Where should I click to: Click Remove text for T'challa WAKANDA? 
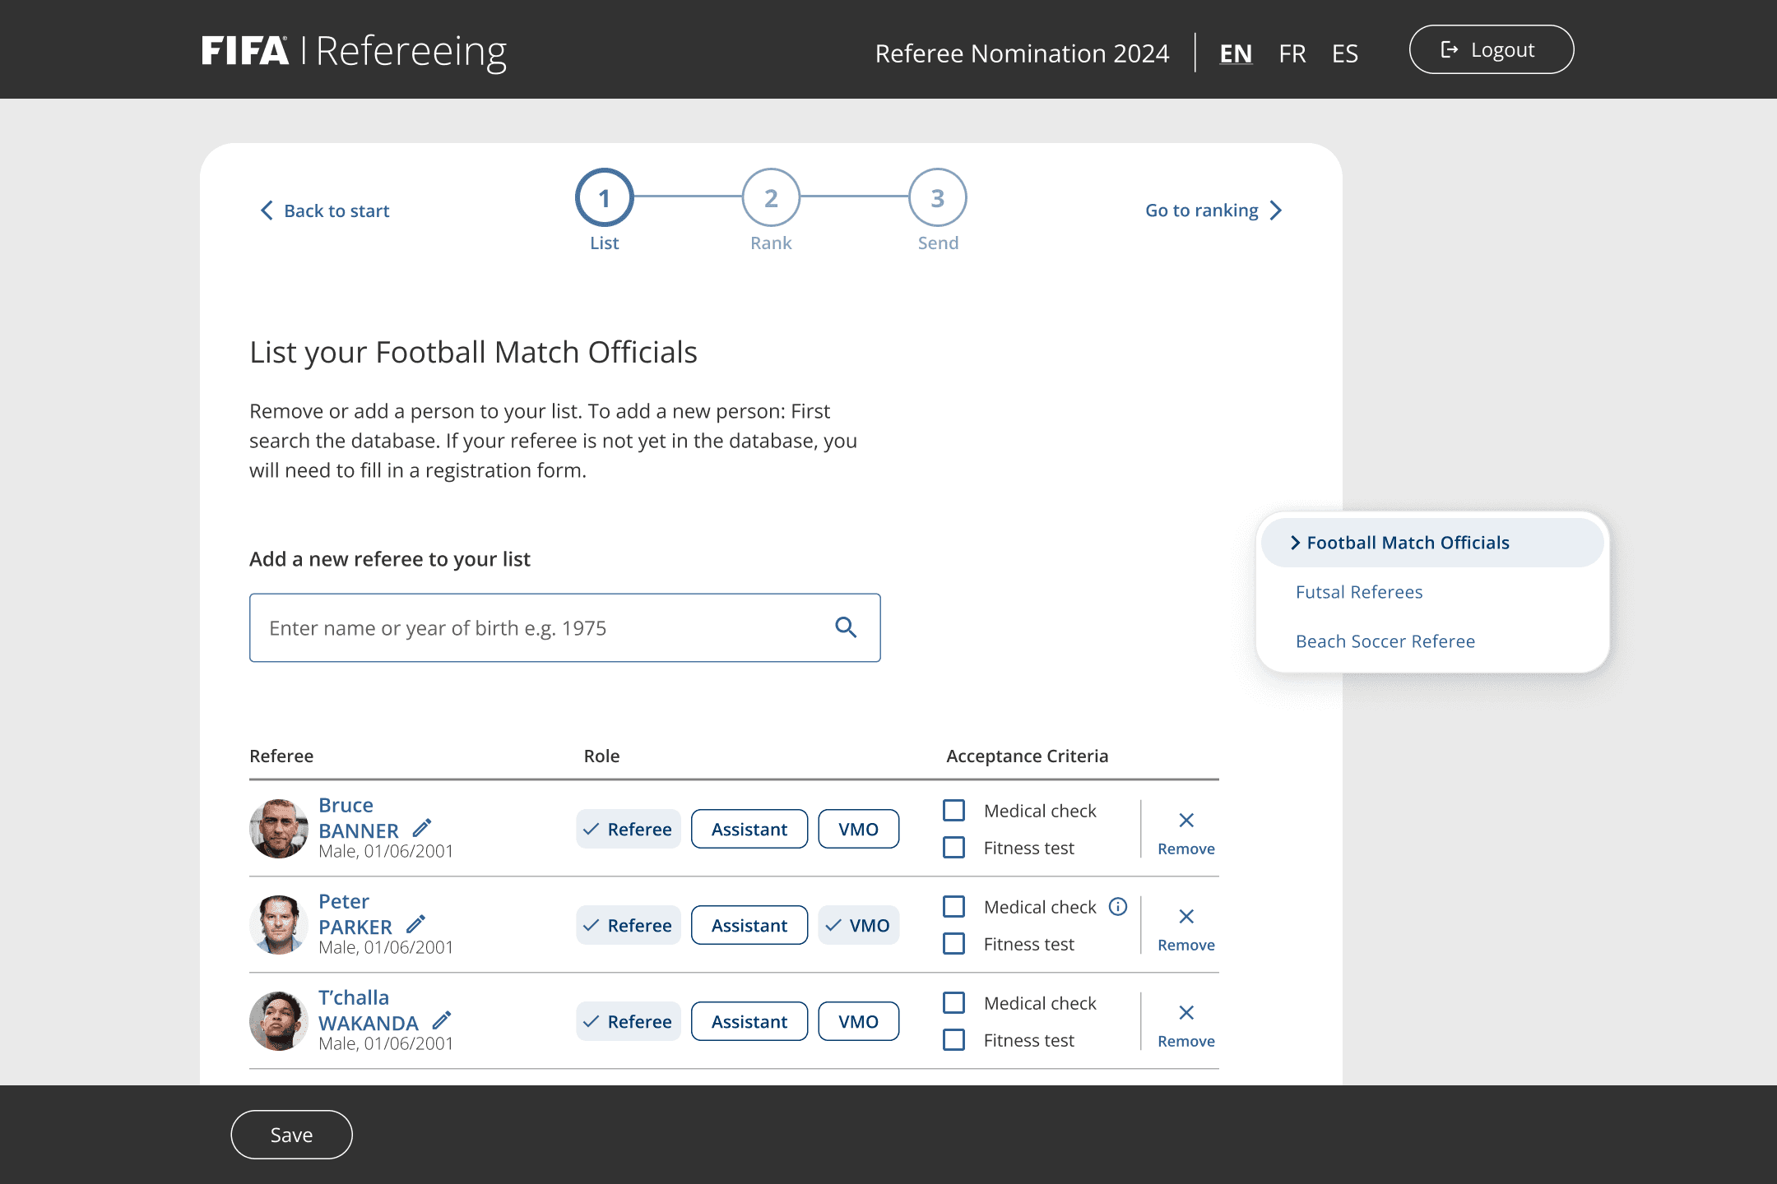[x=1186, y=1041]
